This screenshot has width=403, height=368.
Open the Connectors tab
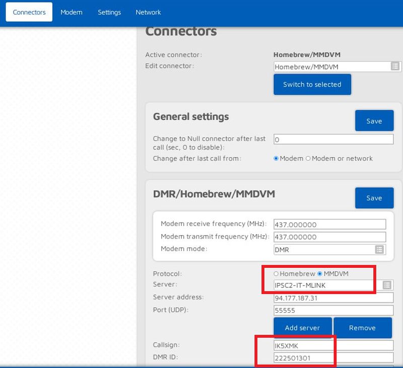(x=29, y=12)
